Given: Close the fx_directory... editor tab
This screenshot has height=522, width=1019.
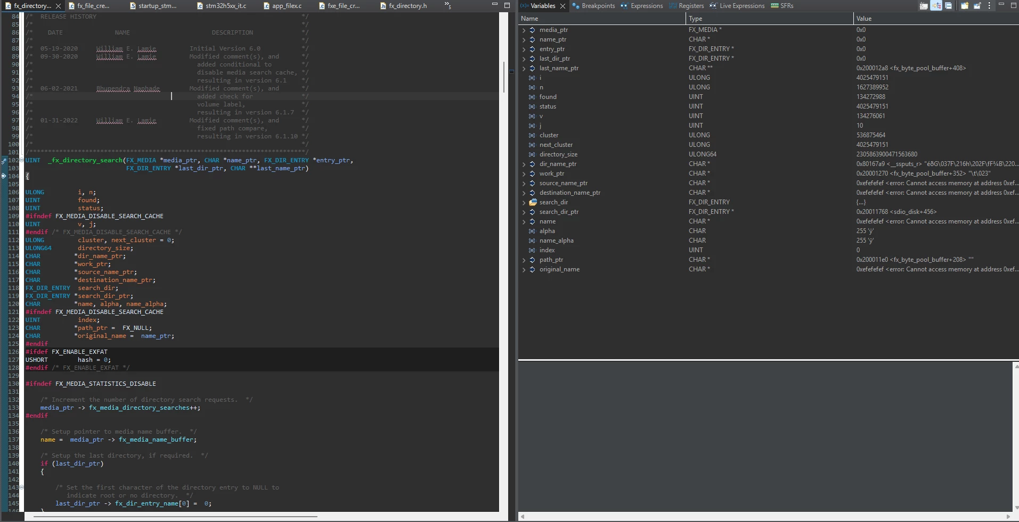Looking at the screenshot, I should (58, 6).
